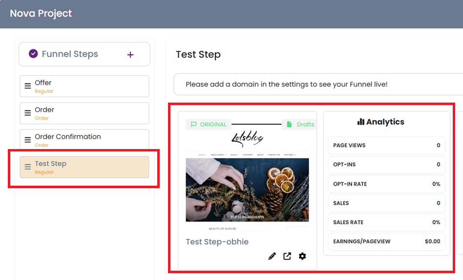The width and height of the screenshot is (463, 280).
Task: Click the drag handle icon on Offer step
Action: pos(28,86)
